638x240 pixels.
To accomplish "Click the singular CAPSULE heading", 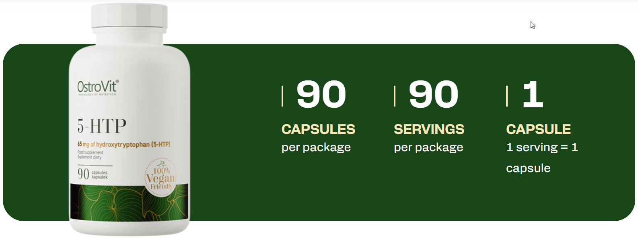I will (x=538, y=129).
